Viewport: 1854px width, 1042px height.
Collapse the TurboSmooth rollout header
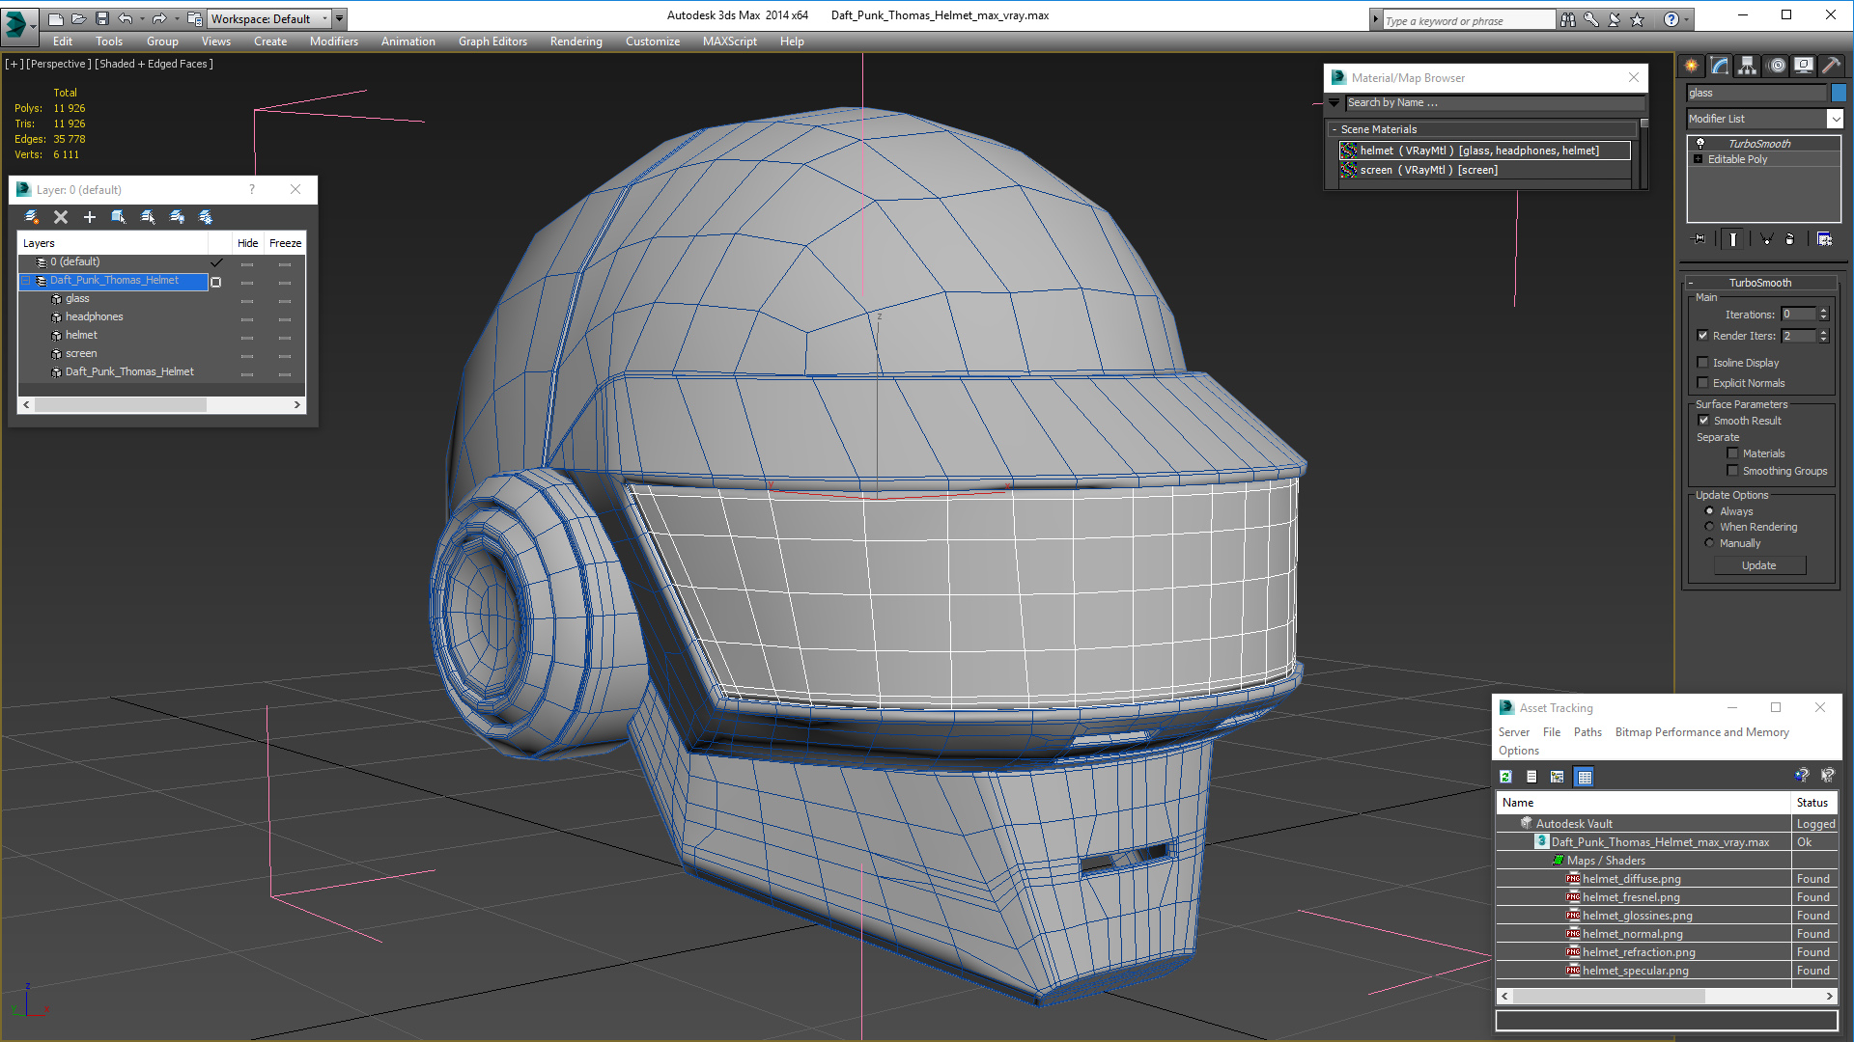click(1760, 283)
